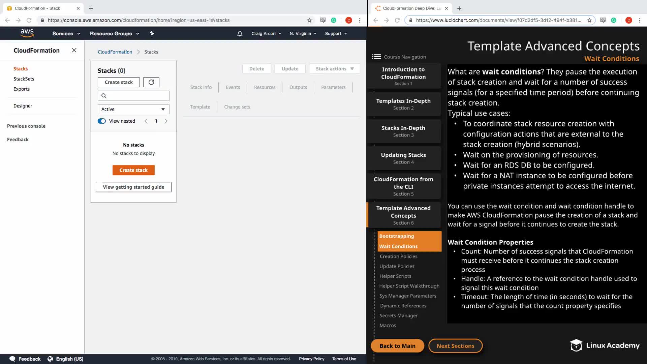Refresh the stacks list with reload icon

coord(151,82)
